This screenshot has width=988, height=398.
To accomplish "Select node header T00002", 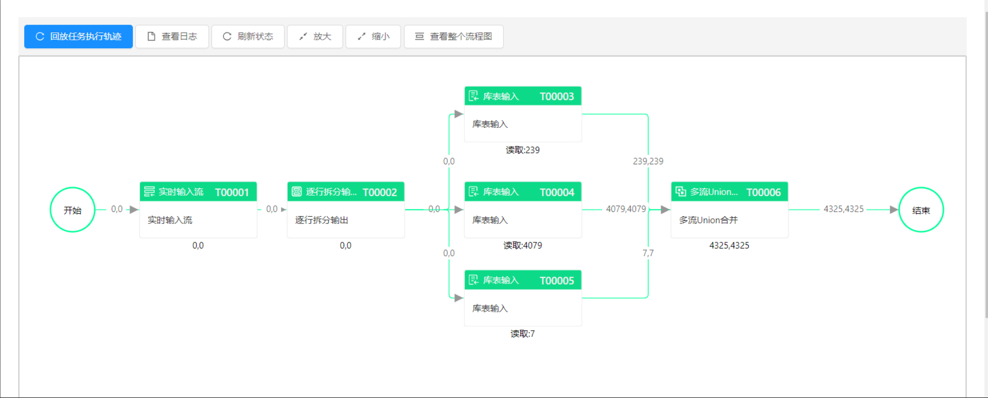I will click(x=346, y=192).
